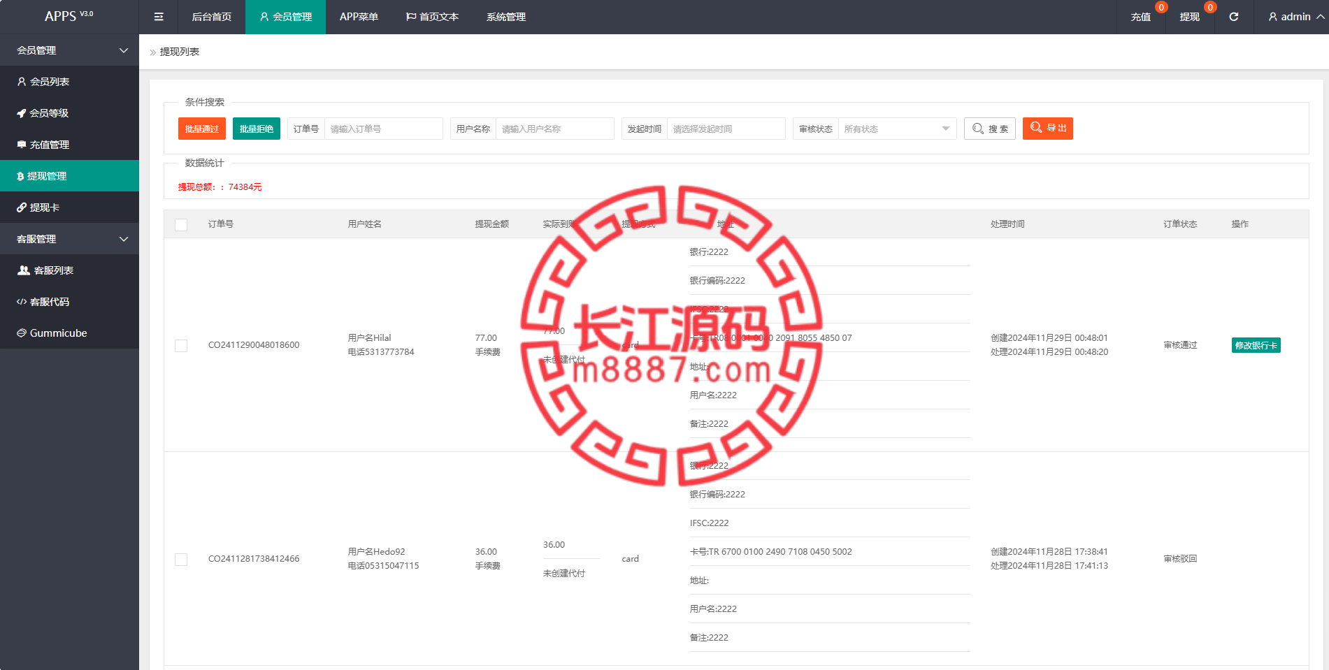Click the 用户名Hilal cell
The width and height of the screenshot is (1329, 670).
tap(370, 338)
